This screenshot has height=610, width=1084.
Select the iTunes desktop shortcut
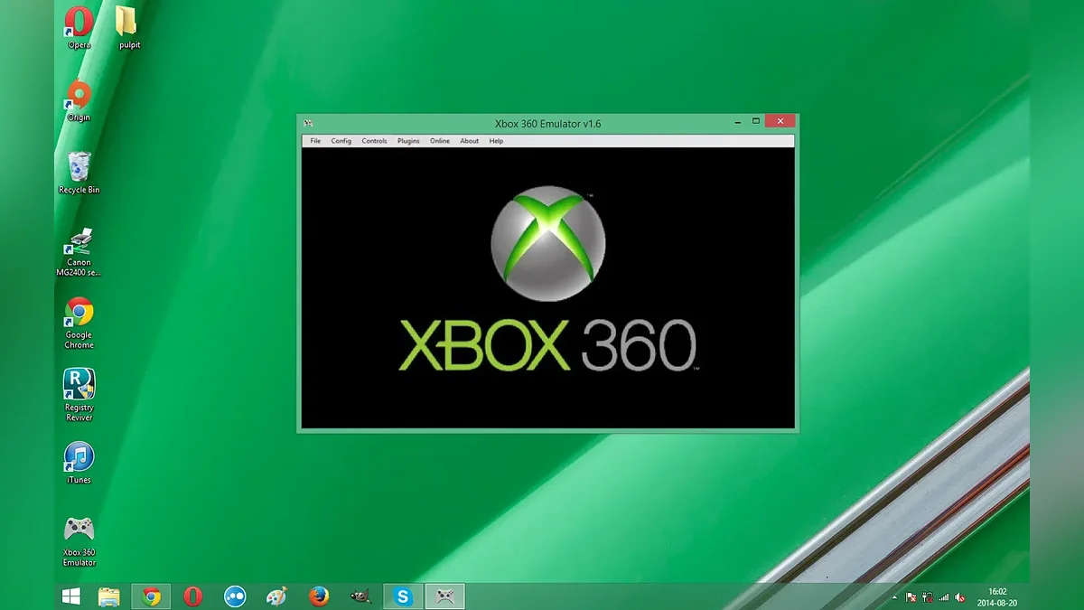(79, 463)
